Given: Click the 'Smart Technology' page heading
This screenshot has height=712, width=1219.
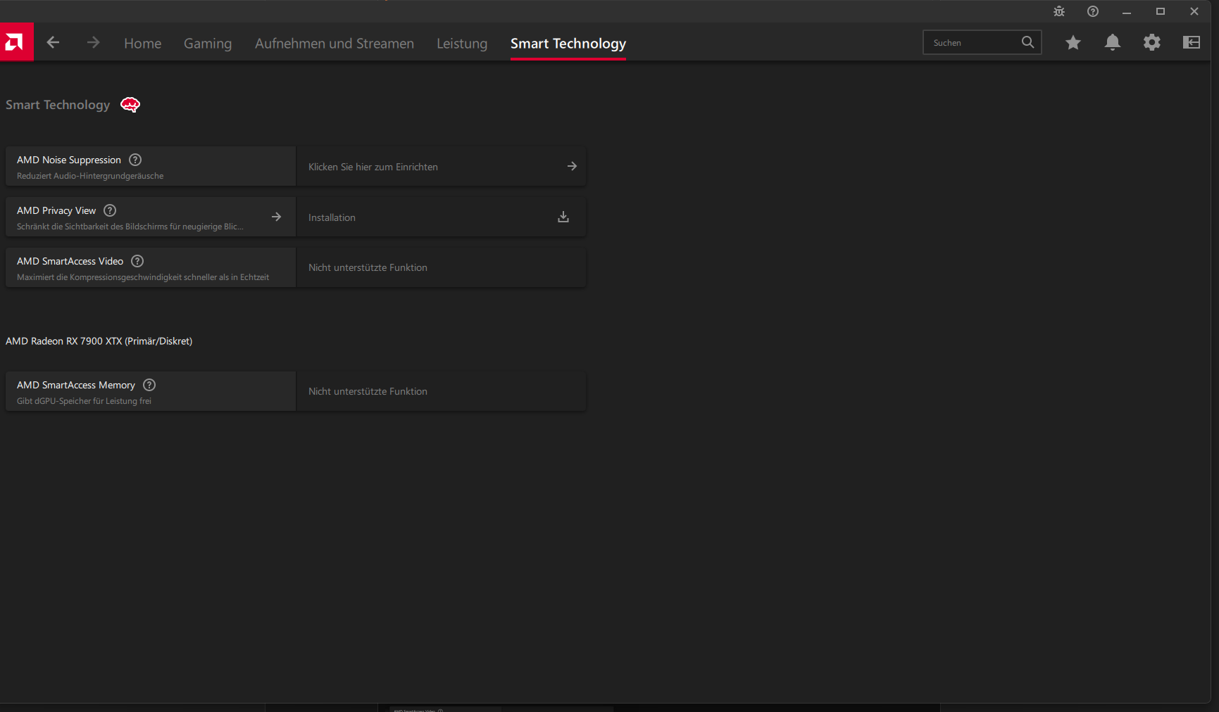Looking at the screenshot, I should coord(58,105).
